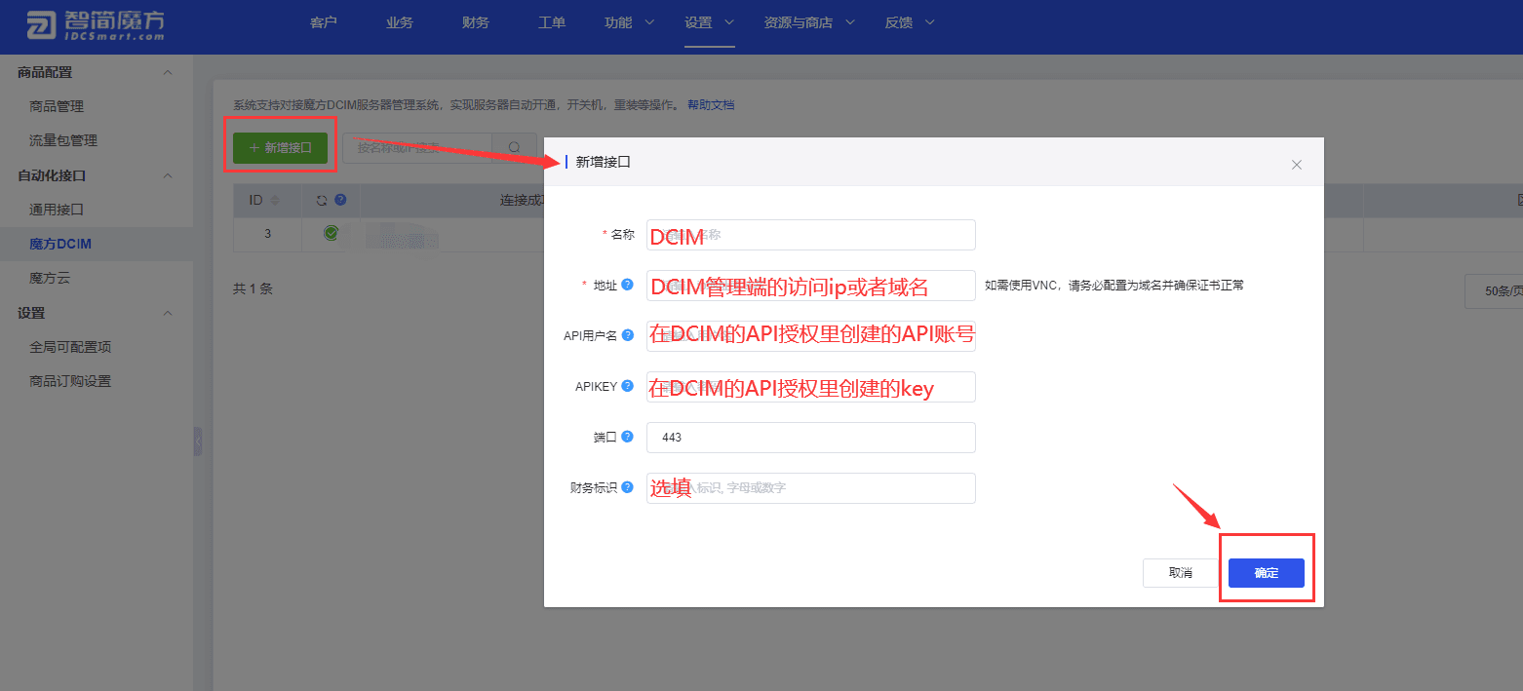Click help icon next to API用户名

pos(628,335)
